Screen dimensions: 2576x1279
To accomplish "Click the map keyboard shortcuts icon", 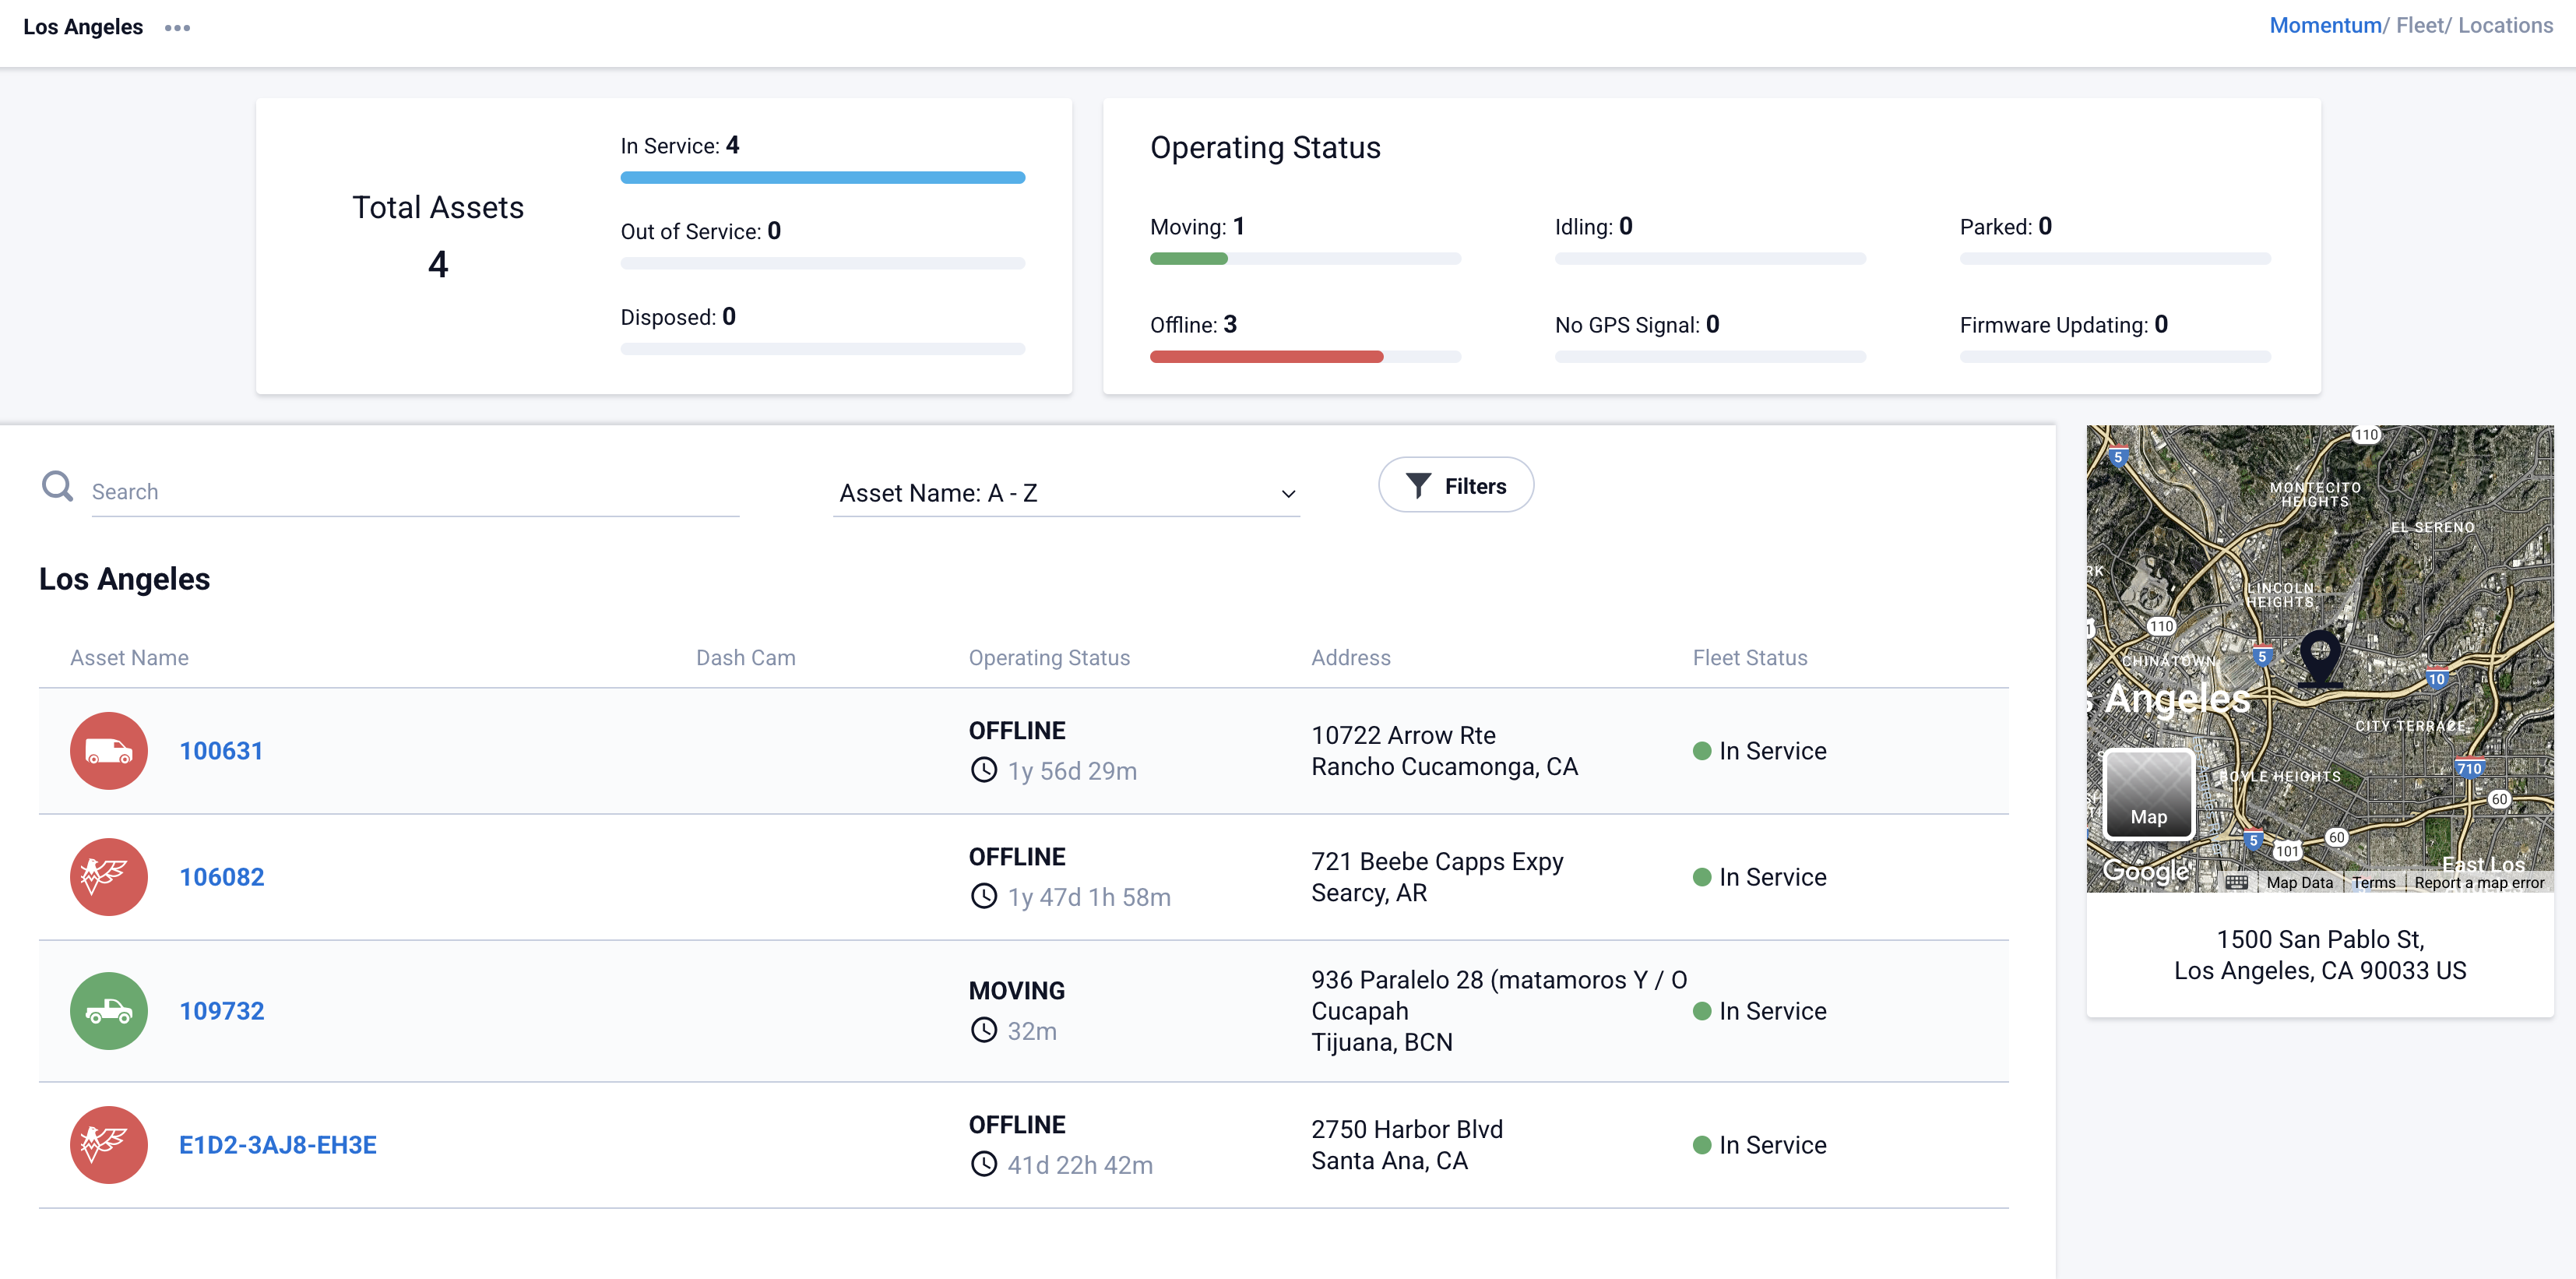I will pos(2237,882).
